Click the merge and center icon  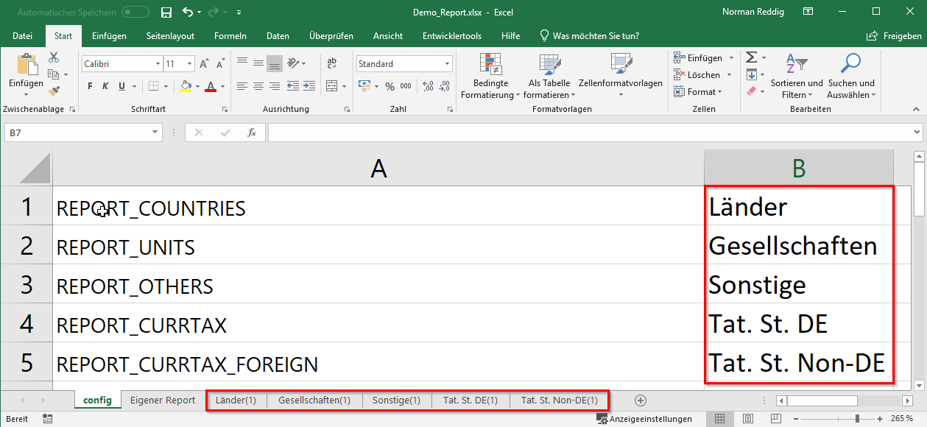tap(331, 86)
